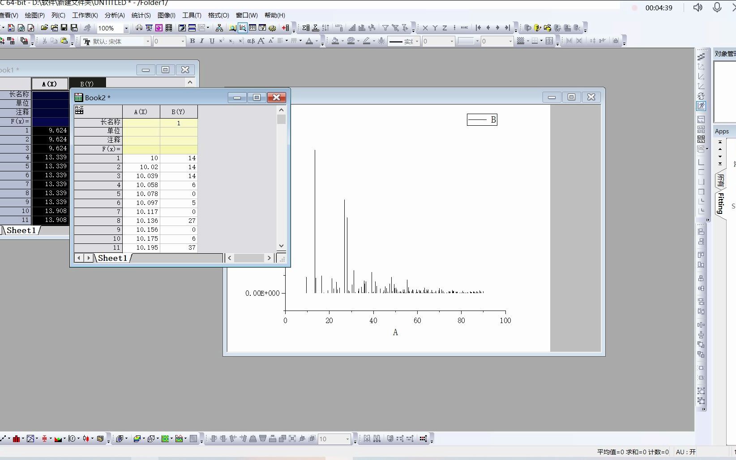Select B(Y) column header in Book1
This screenshot has height=460, width=736.
tap(87, 84)
